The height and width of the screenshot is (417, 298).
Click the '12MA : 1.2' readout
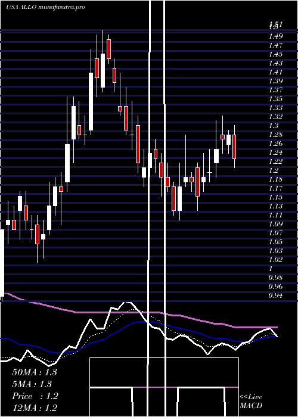click(35, 408)
